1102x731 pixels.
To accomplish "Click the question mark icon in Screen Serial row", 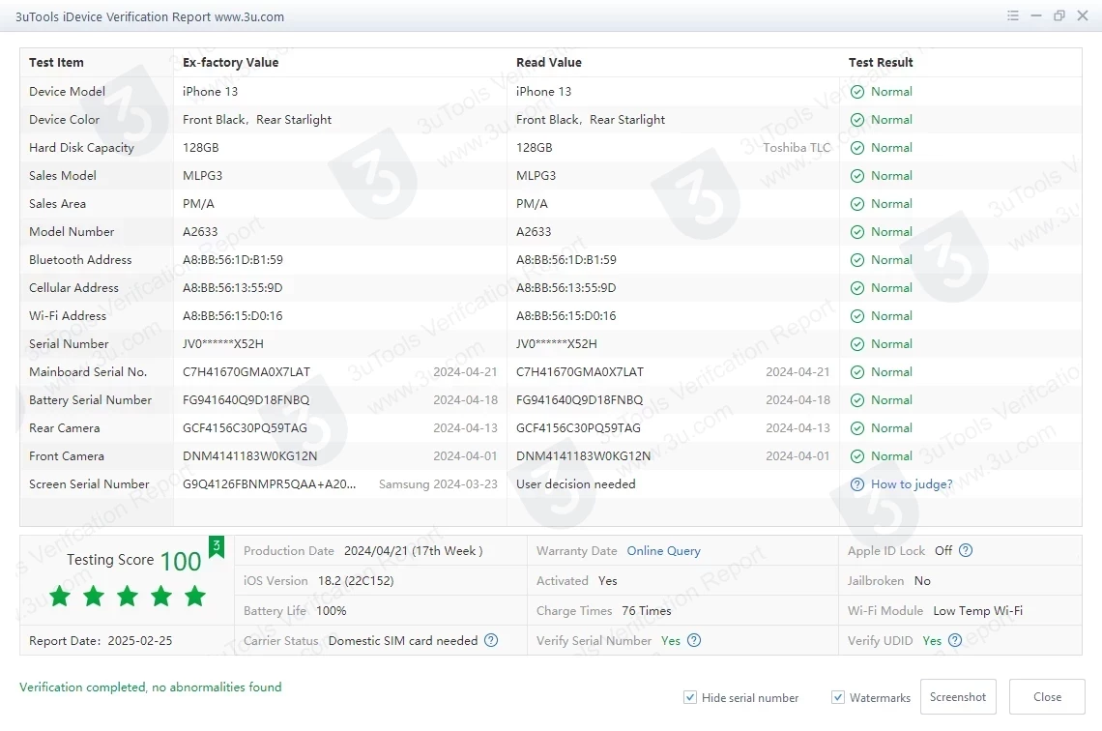I will [x=857, y=484].
